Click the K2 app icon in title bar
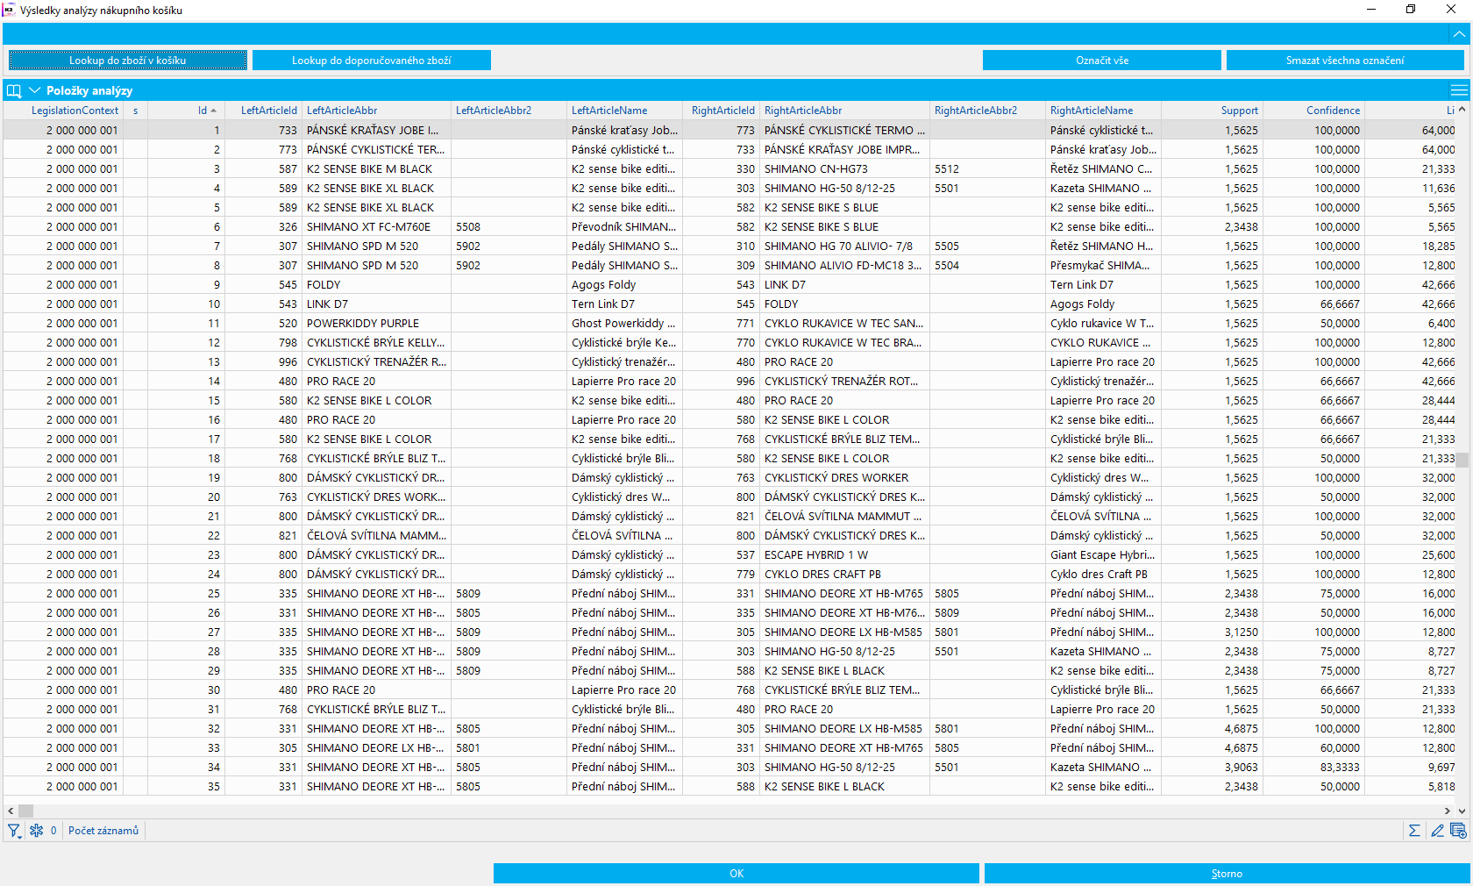Viewport: 1473px width, 886px height. coord(9,10)
